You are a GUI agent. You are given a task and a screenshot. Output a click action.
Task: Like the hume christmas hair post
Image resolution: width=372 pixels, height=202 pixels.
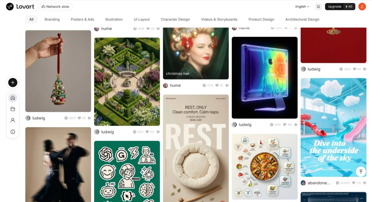pyautogui.click(x=217, y=85)
